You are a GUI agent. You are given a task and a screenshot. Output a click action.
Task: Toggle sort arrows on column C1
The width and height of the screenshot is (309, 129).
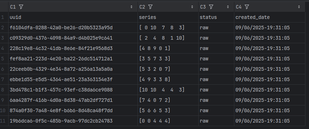131,7
